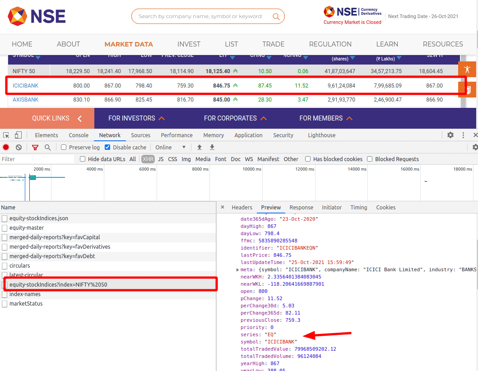This screenshot has height=371, width=478.
Task: Click the magnifier to search network requests
Action: pyautogui.click(x=47, y=147)
